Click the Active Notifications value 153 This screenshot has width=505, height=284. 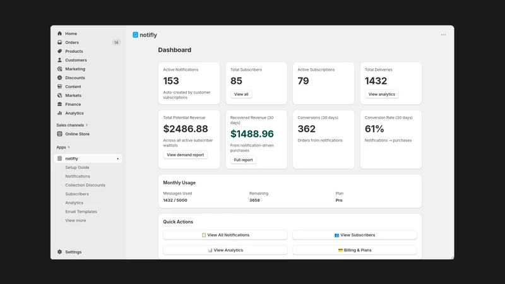point(171,81)
